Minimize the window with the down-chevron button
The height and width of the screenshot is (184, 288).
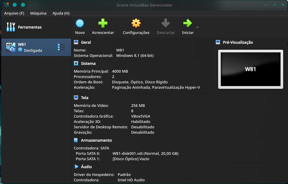tap(266, 5)
